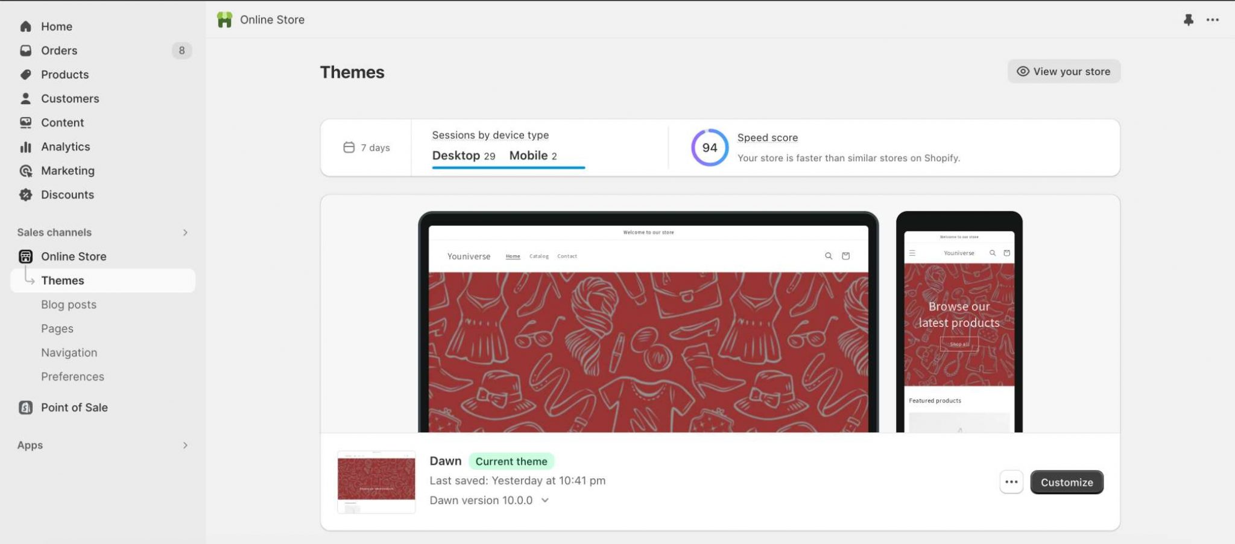This screenshot has width=1235, height=544.
Task: Expand the Sales channels section
Action: coord(185,233)
